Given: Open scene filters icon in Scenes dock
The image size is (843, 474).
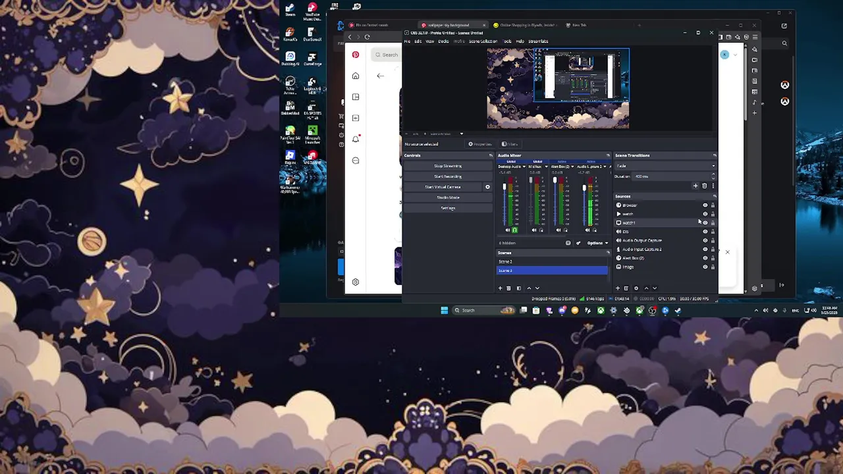Looking at the screenshot, I should click(x=518, y=288).
